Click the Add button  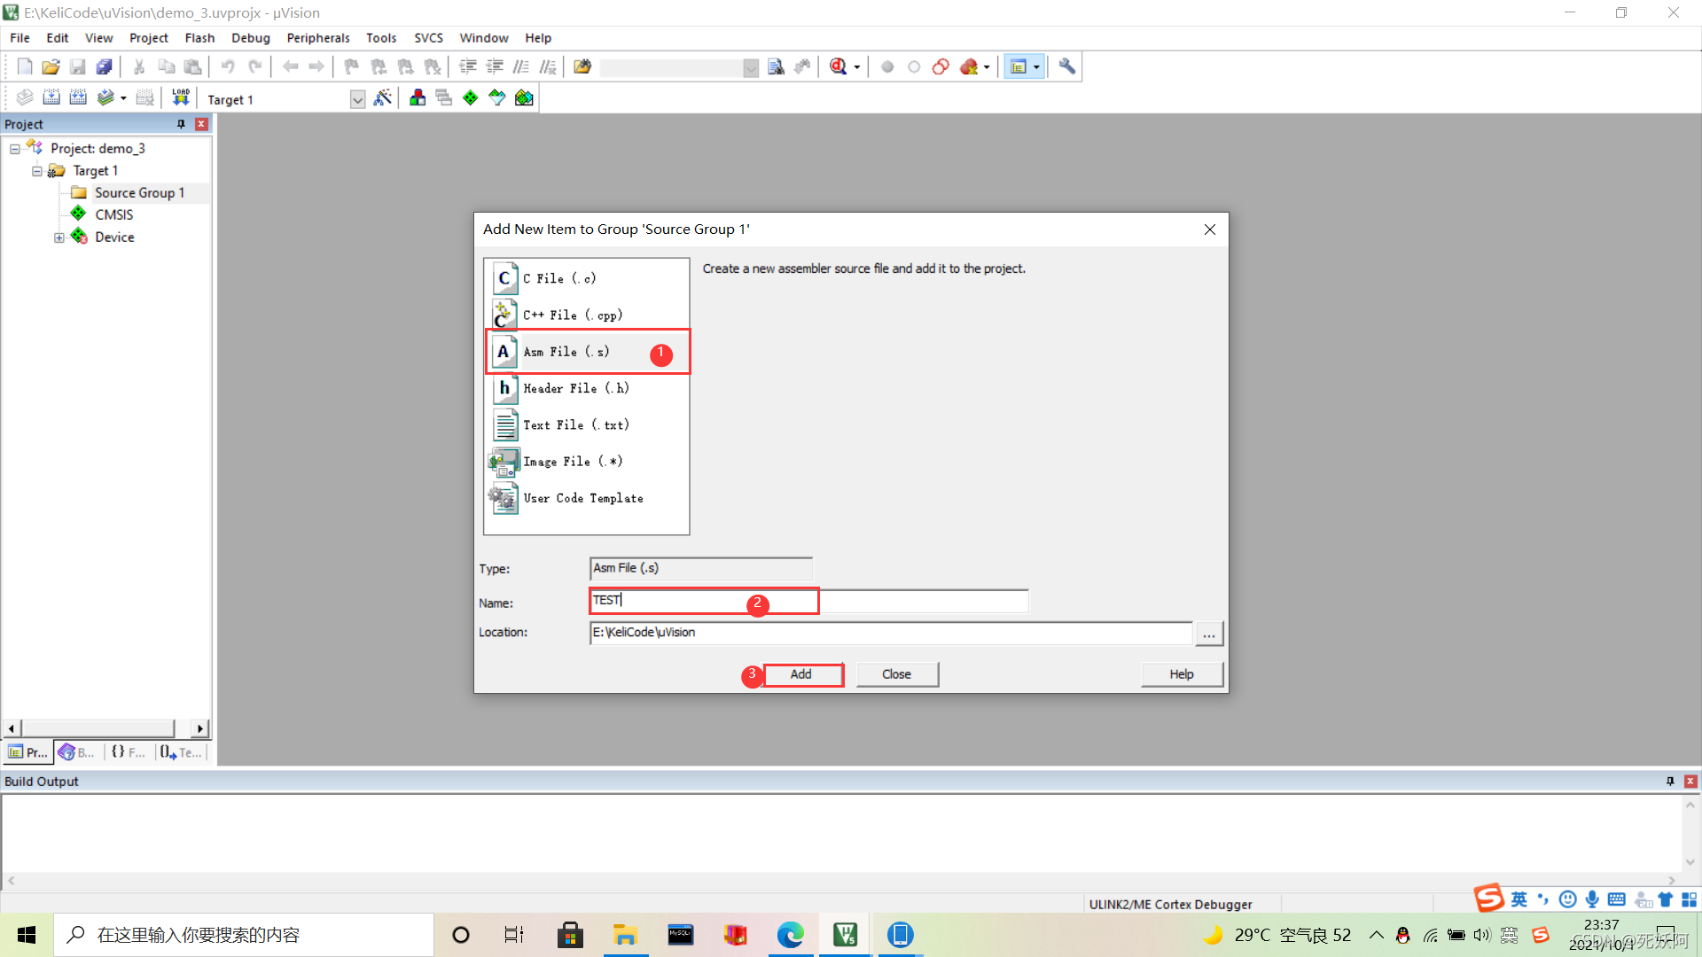coord(800,673)
